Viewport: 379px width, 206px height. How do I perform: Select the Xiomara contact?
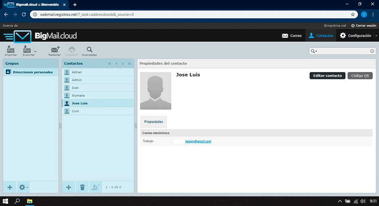[78, 96]
